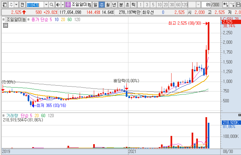Image resolution: width=241 pixels, height=155 pixels.
Task: Close the volume panel with X icon
Action: pos(239,115)
